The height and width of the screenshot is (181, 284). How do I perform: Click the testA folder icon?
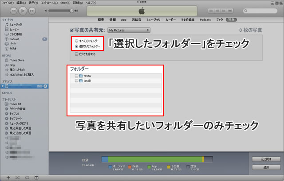point(81,76)
